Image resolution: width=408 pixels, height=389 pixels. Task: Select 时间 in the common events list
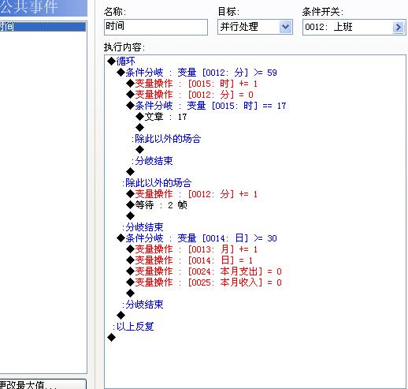pyautogui.click(x=43, y=27)
